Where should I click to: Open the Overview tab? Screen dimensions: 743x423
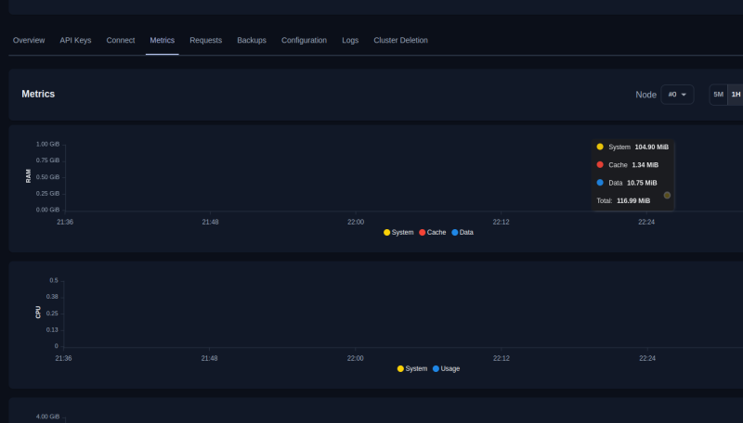(29, 41)
